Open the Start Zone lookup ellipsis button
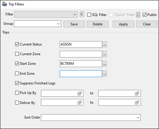Viewport: 159px width, 129px height. click(105, 64)
